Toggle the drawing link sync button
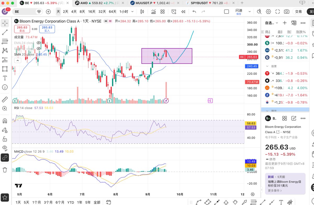The image size is (314, 205). coord(5,157)
